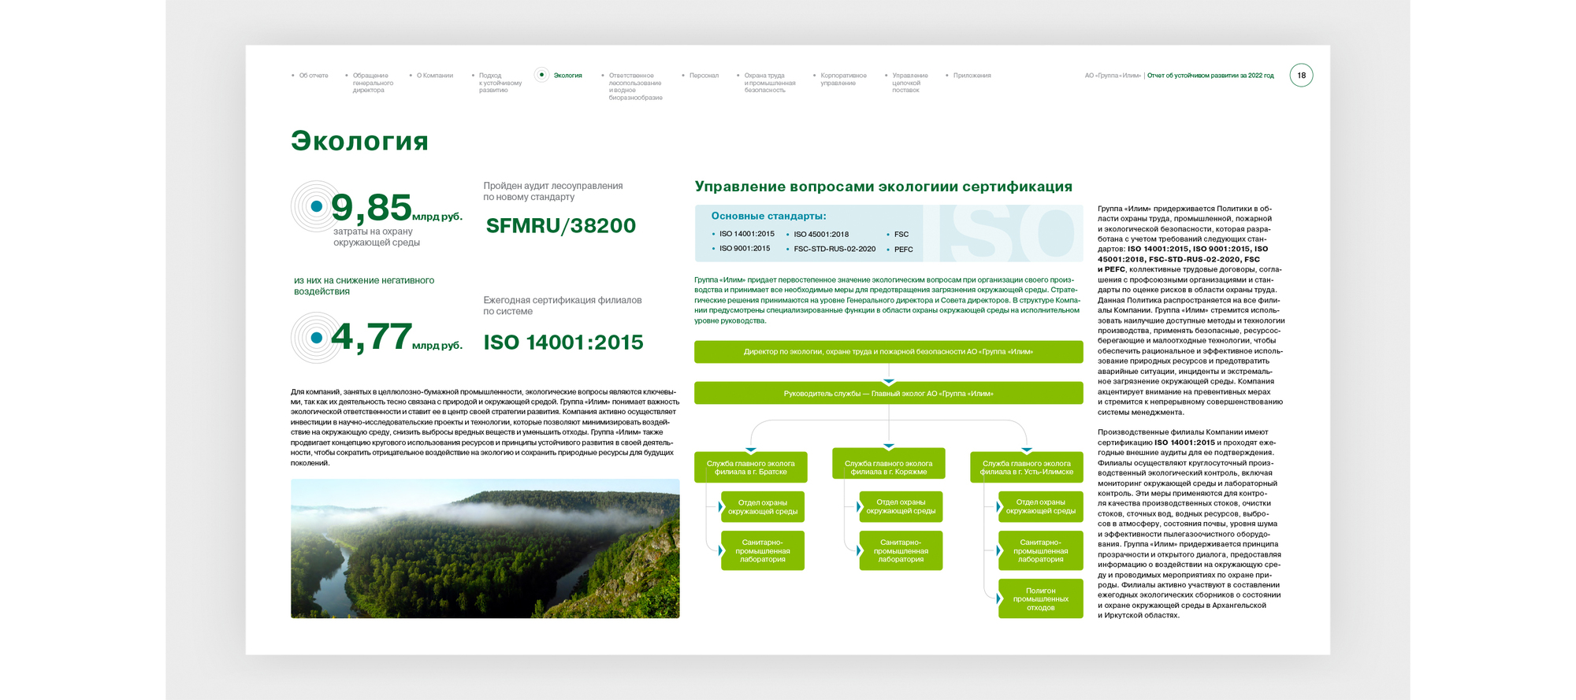Click the 4,77 млрд руб. figure
1576x700 pixels.
pyautogui.click(x=396, y=338)
